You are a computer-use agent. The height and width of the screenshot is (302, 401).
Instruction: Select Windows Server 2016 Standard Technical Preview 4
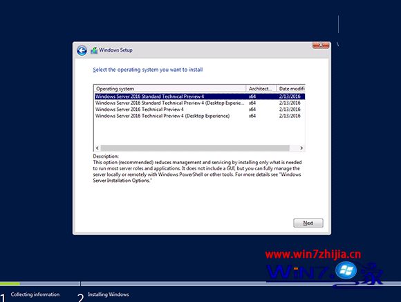(x=200, y=97)
